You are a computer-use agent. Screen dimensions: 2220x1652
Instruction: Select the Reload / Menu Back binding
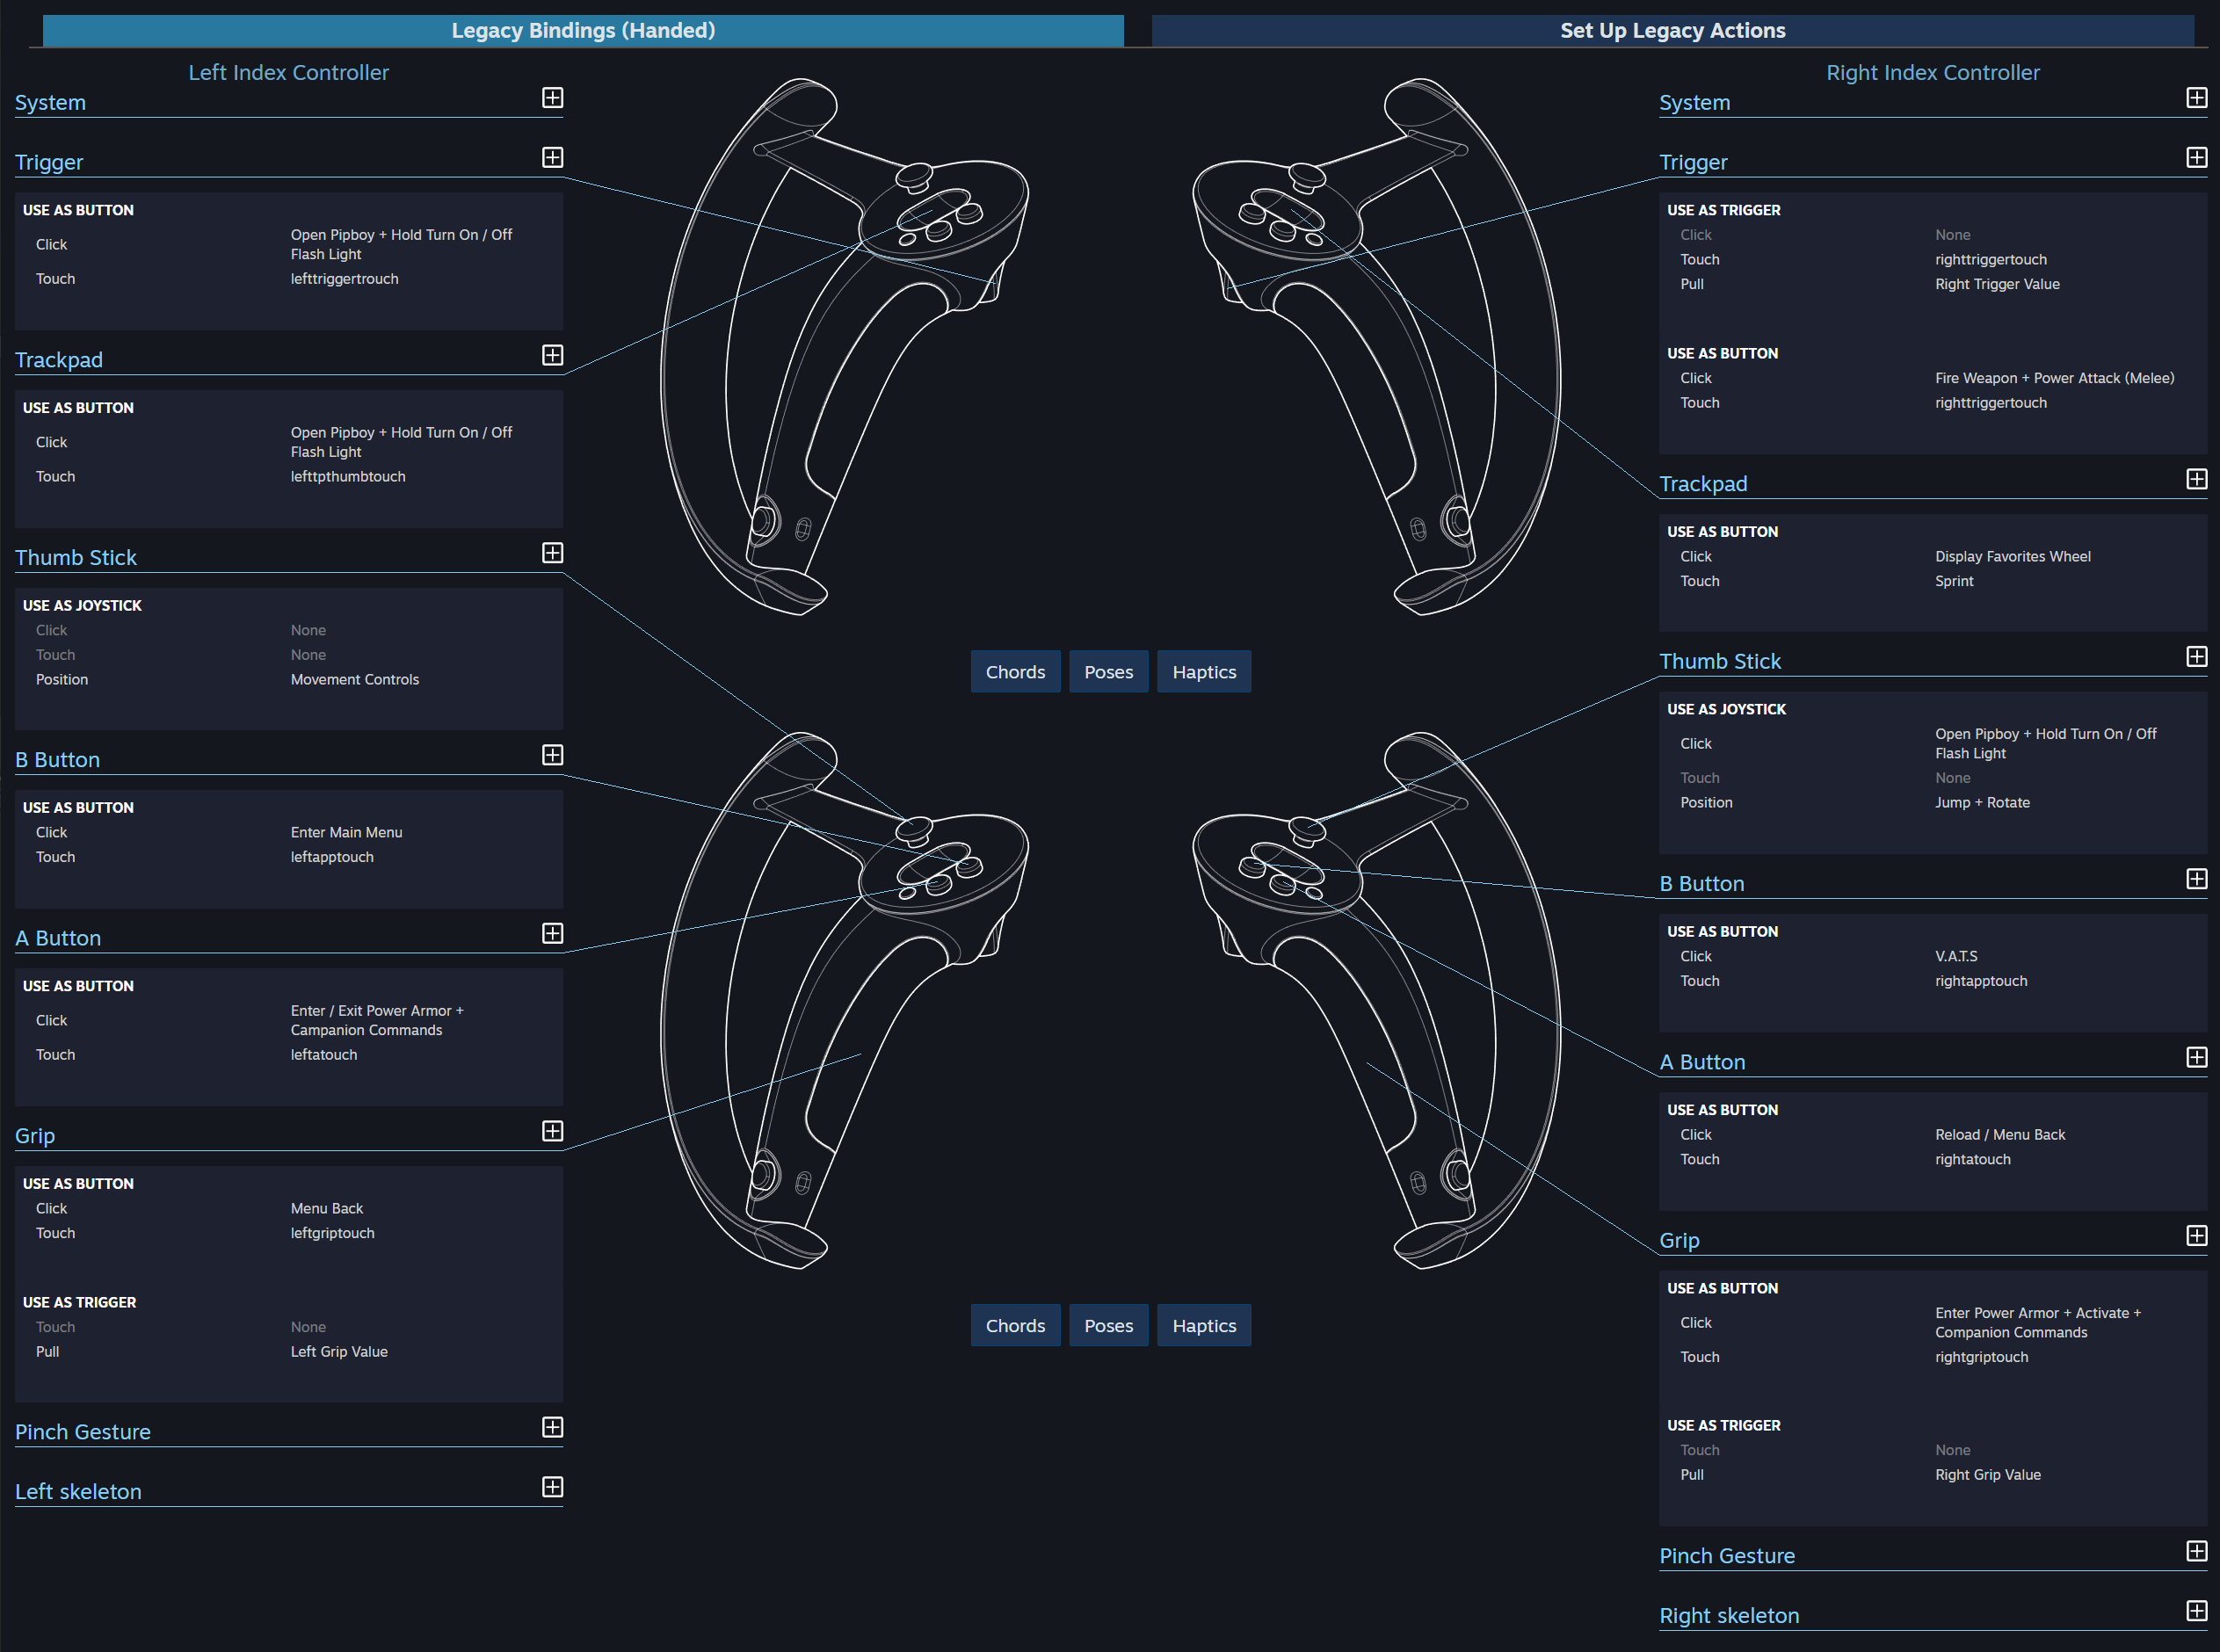coord(1999,1134)
